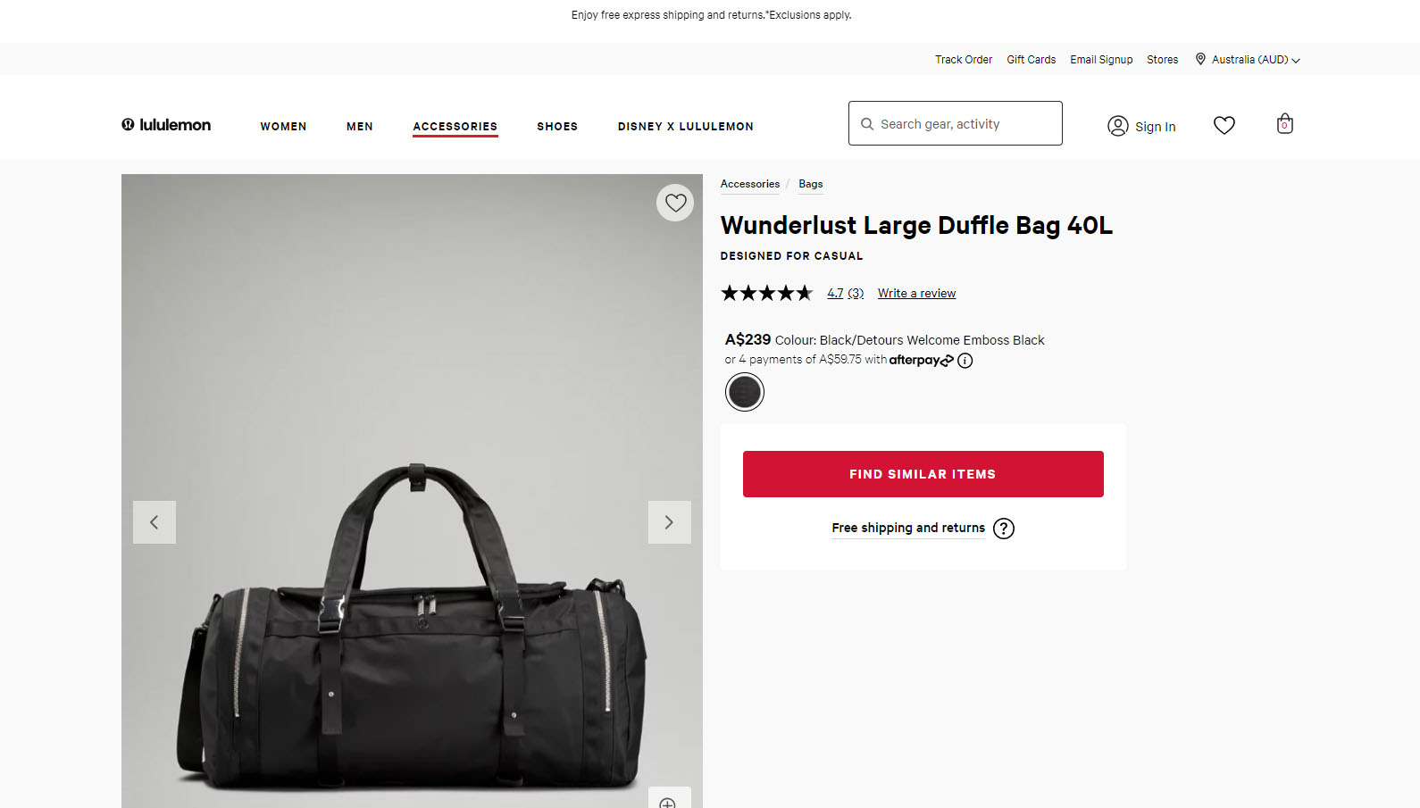Click the Afterpay info icon
The width and height of the screenshot is (1420, 808).
click(965, 361)
